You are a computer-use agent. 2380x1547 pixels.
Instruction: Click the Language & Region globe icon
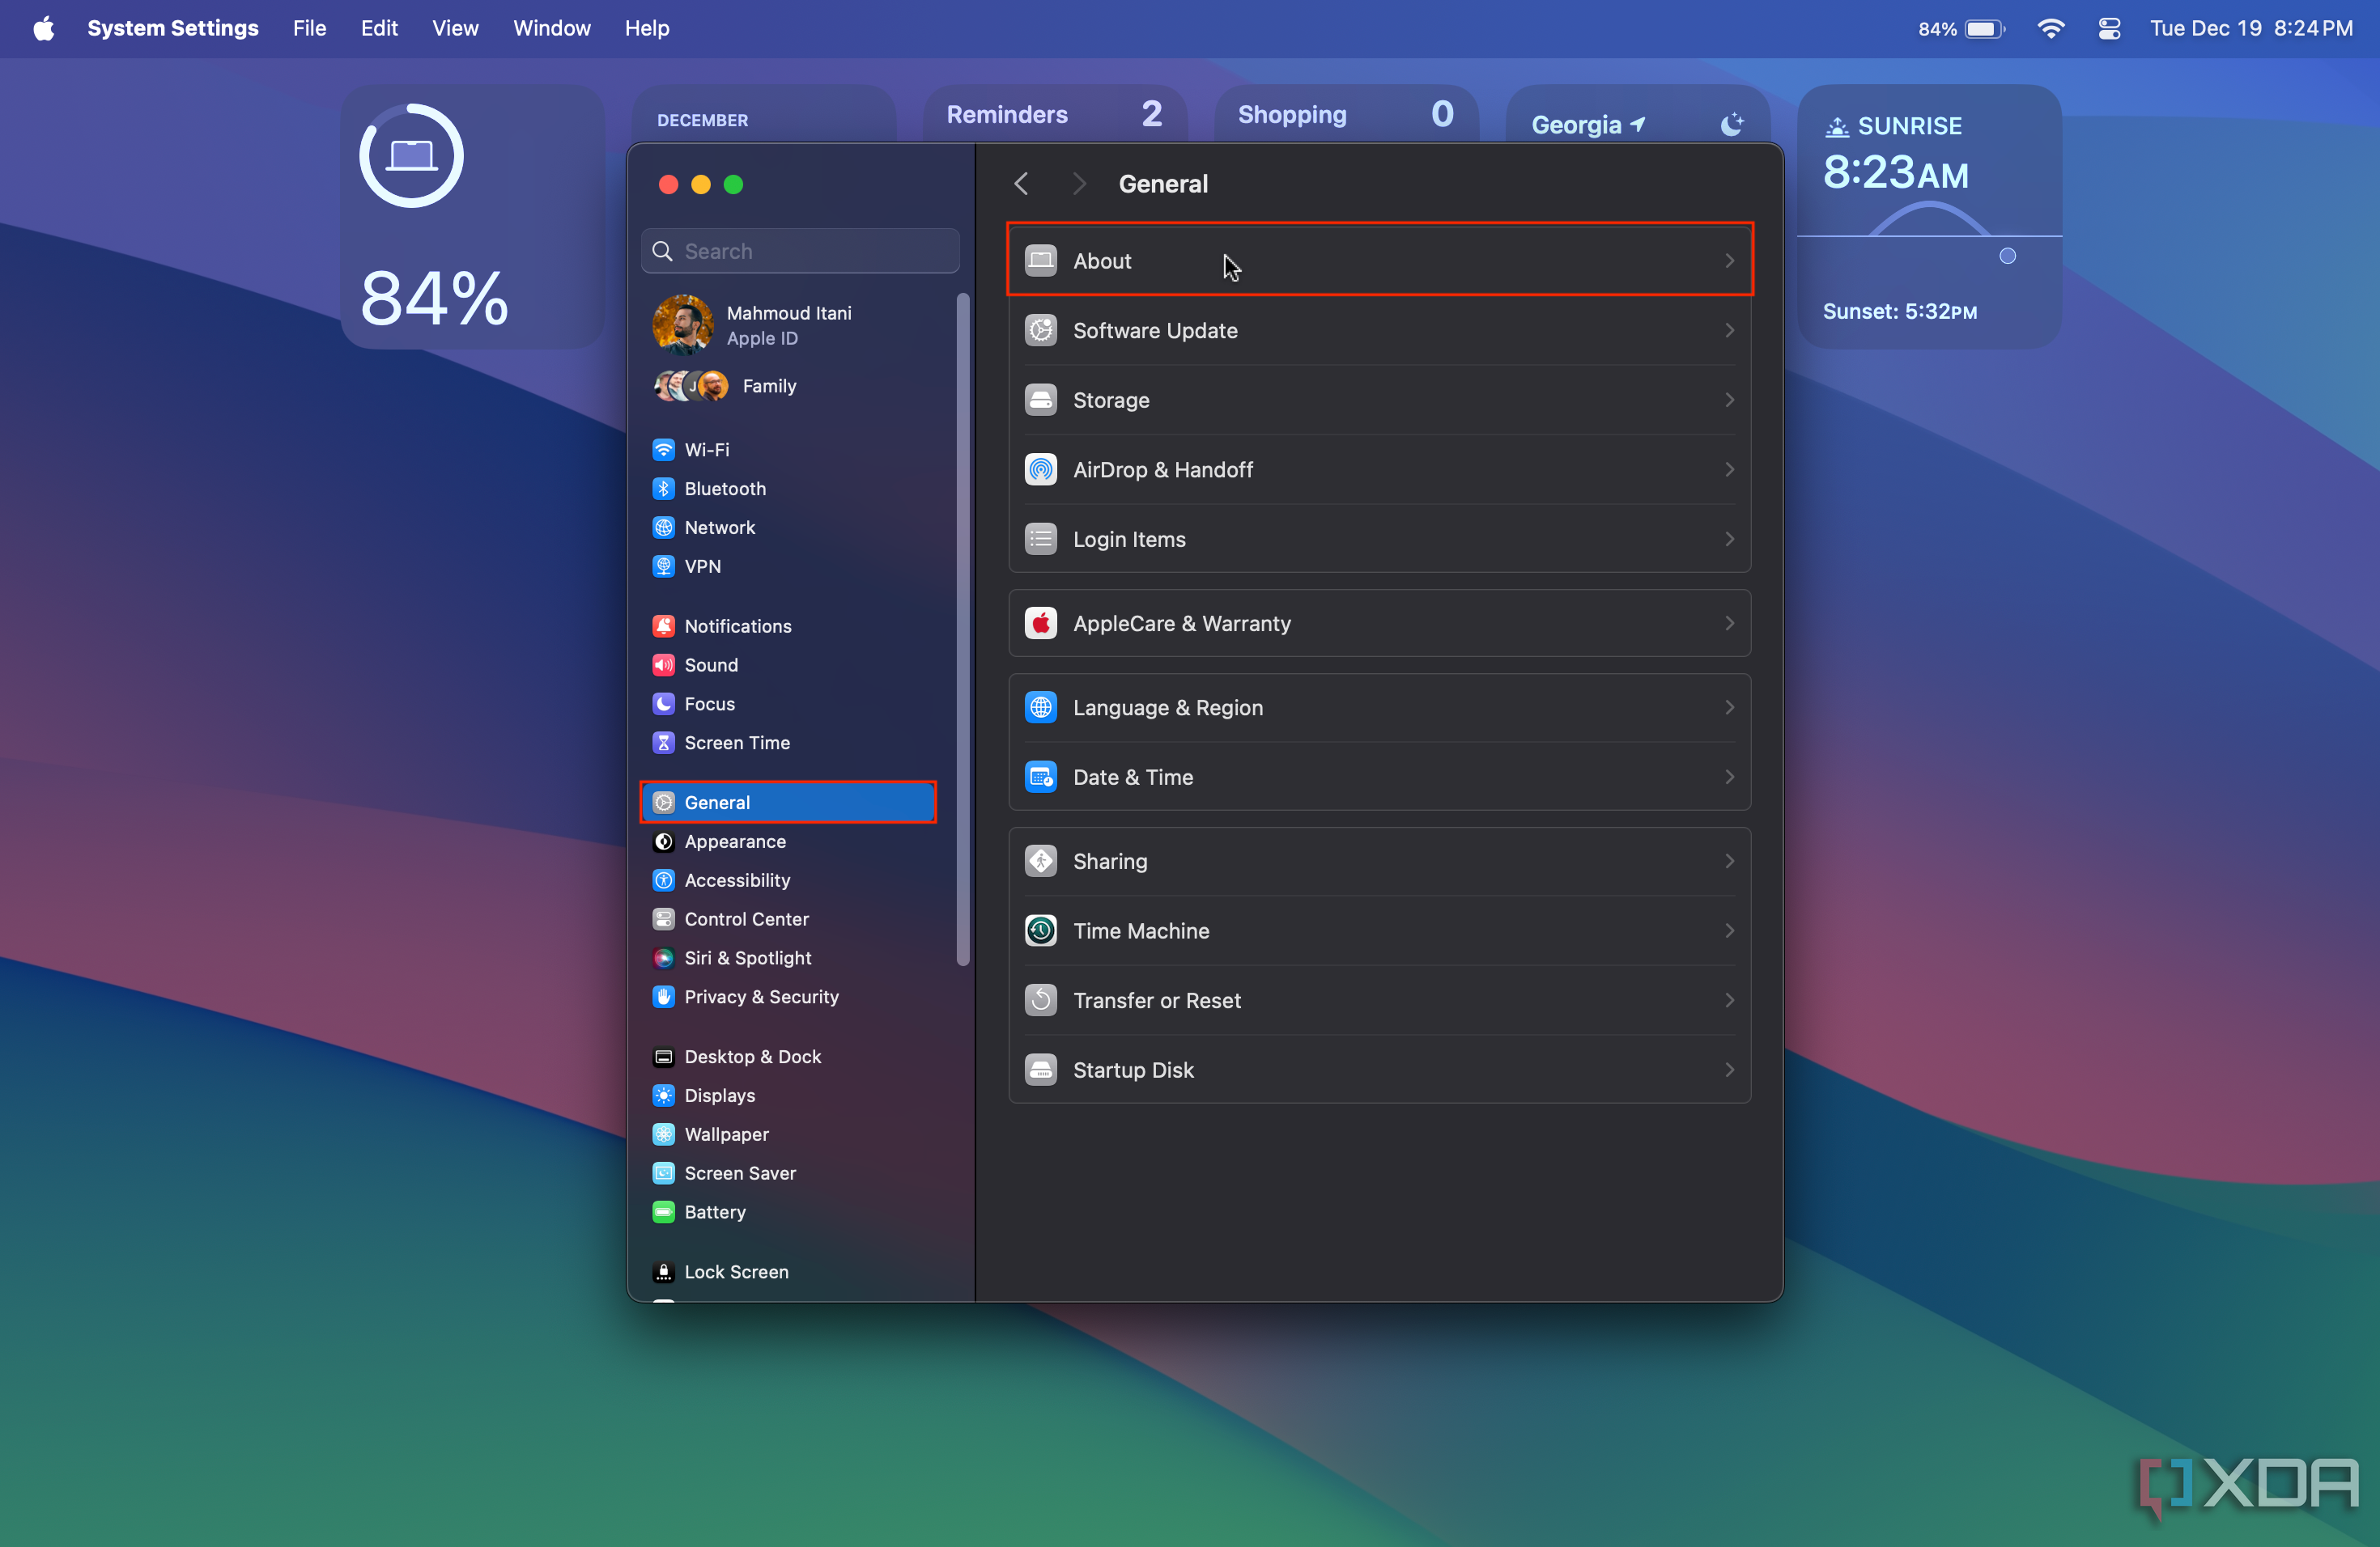click(1041, 707)
